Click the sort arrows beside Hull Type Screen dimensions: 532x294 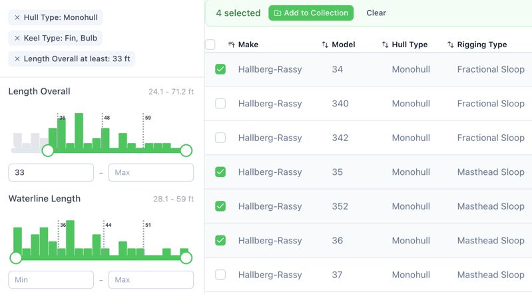[385, 45]
